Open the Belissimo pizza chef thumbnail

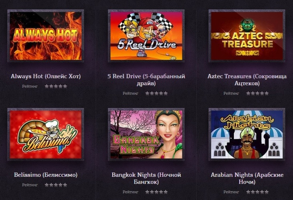(46, 134)
